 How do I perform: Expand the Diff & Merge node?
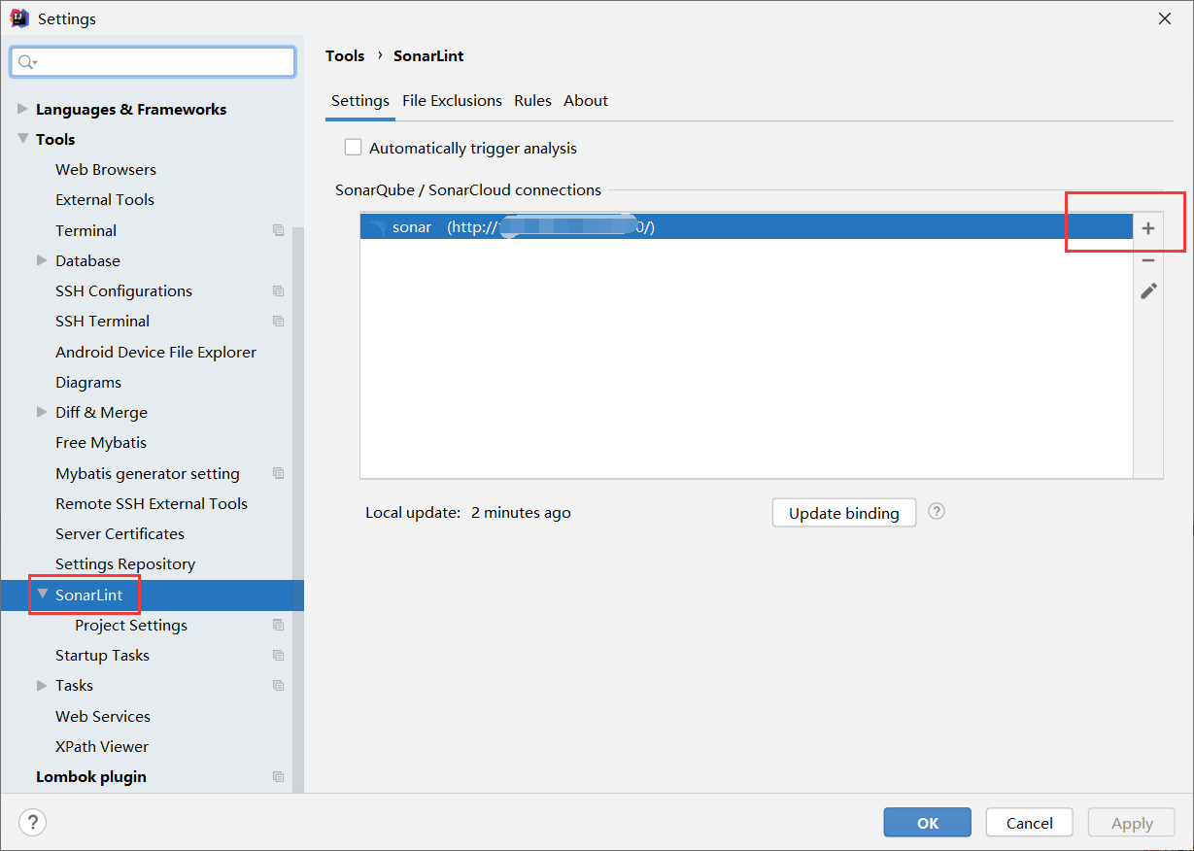42,412
